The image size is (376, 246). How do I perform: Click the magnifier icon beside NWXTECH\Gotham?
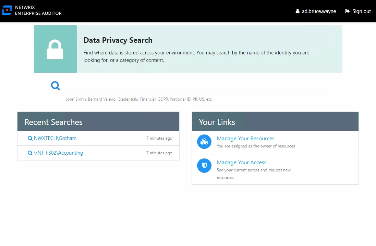(30, 138)
